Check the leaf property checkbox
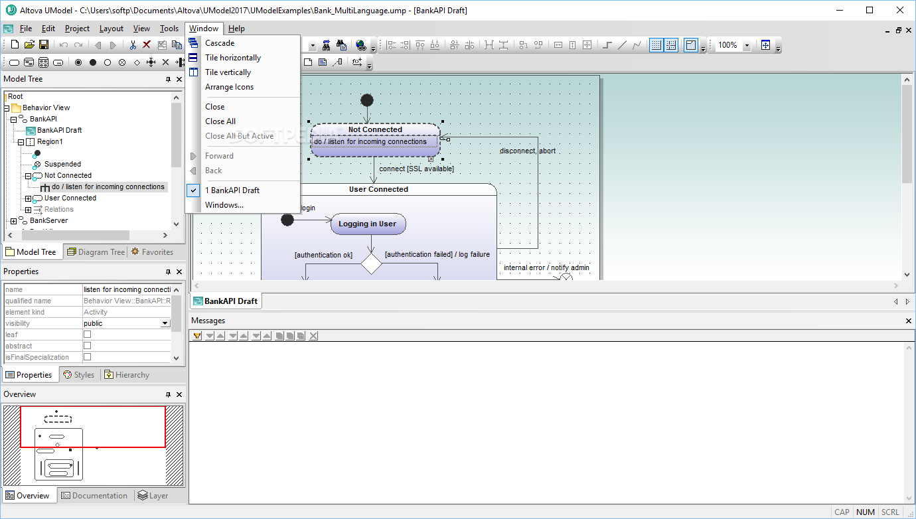This screenshot has width=916, height=519. [87, 334]
